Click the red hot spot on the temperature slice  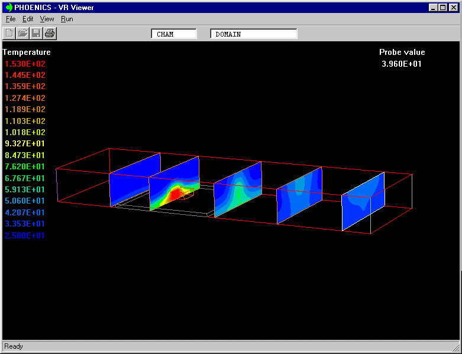click(180, 192)
